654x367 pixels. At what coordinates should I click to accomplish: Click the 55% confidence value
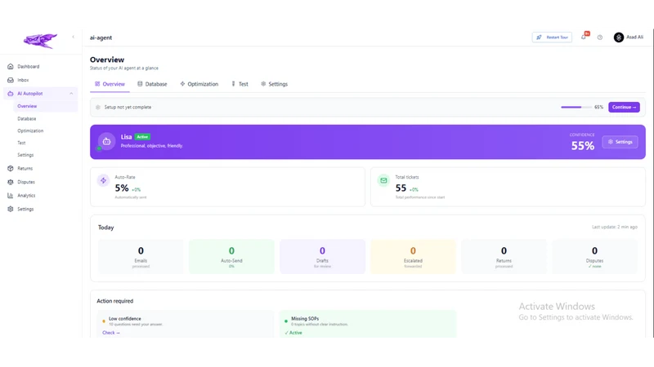coord(583,146)
